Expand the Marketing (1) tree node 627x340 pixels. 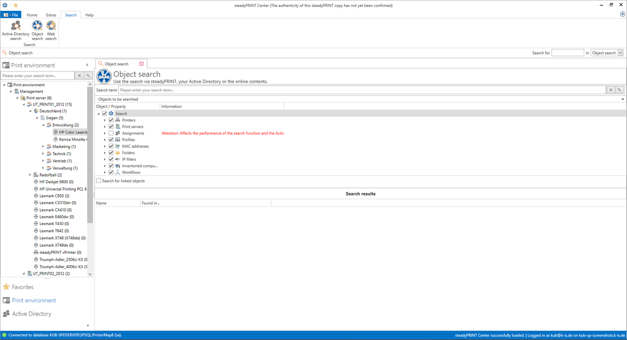[x=43, y=147]
